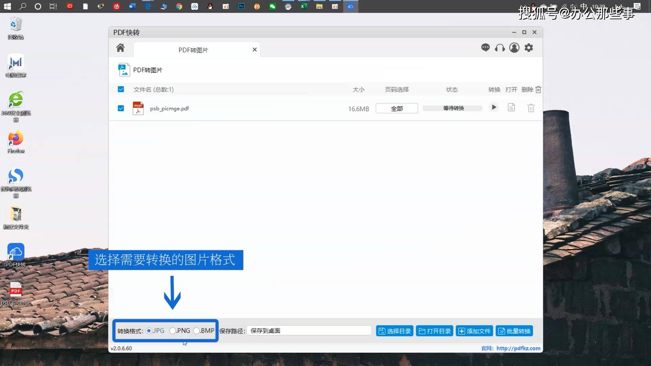Click the 添加文件 add file button
Screen dimensions: 651x366
[474, 331]
